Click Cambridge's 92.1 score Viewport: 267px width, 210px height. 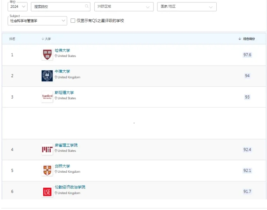coord(247,170)
